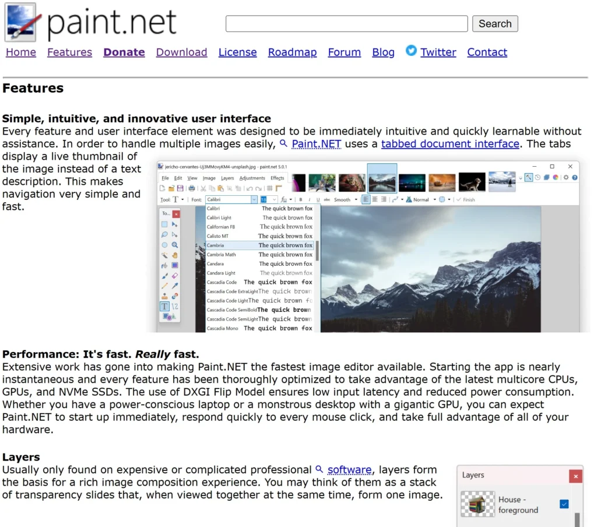Click the New document icon
Screen dimensions: 597x527
pyautogui.click(x=162, y=188)
